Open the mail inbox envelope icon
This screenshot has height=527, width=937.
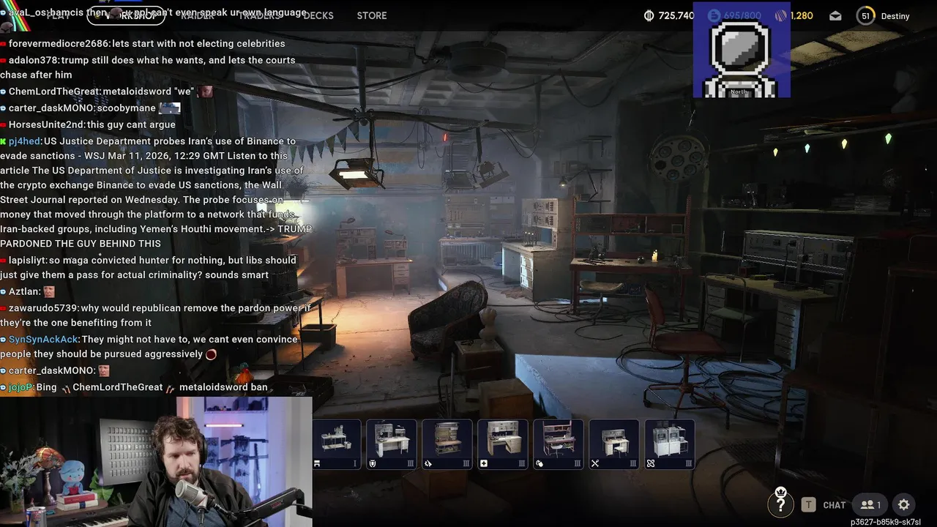835,15
